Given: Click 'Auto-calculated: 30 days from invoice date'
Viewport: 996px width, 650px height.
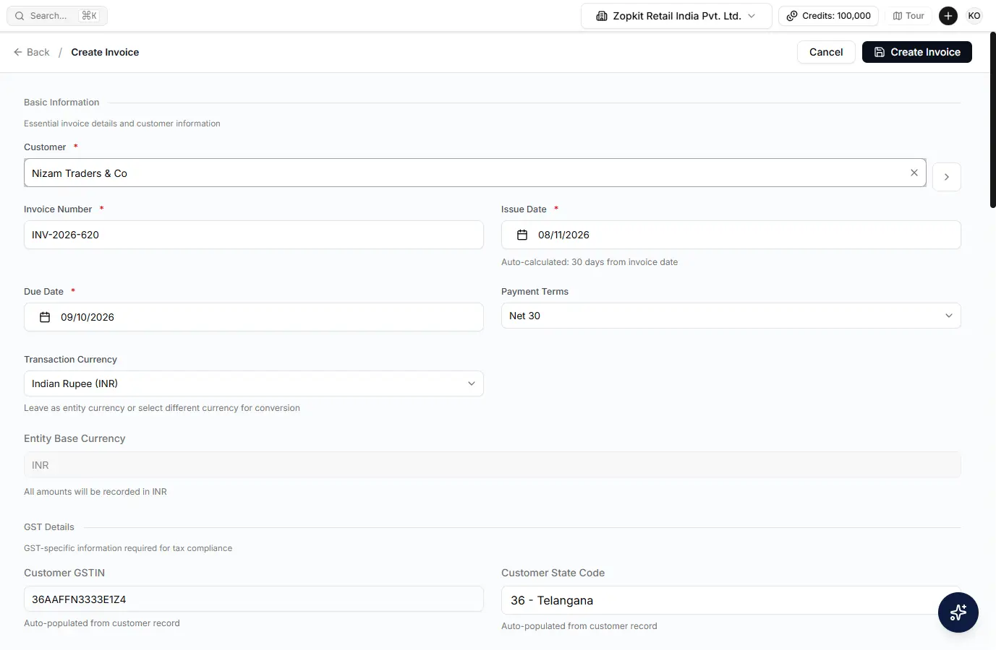Looking at the screenshot, I should [x=589, y=262].
